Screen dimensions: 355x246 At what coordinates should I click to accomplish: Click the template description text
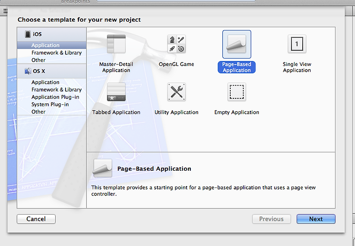[203, 191]
